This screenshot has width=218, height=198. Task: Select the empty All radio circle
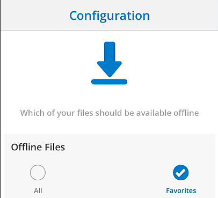click(x=38, y=172)
